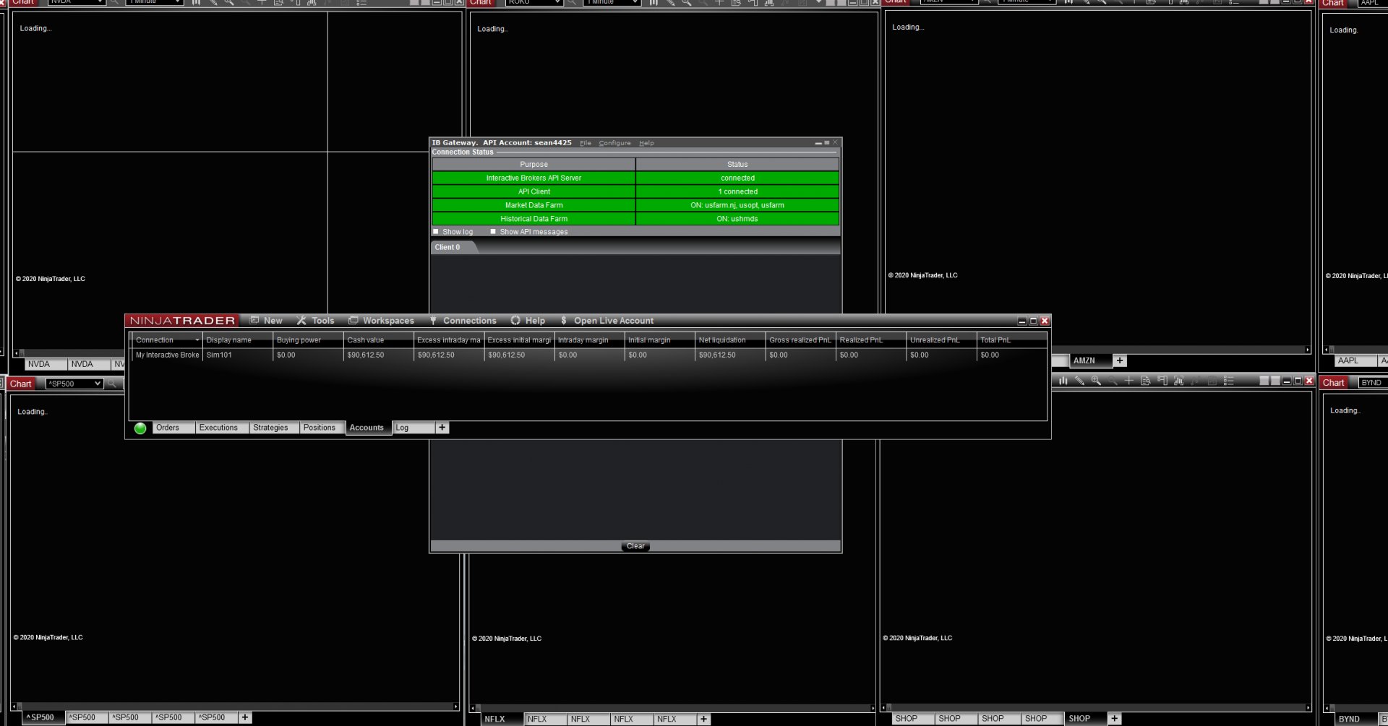Expand the Connection column filter dropdown
This screenshot has height=726, width=1388.
click(x=197, y=340)
